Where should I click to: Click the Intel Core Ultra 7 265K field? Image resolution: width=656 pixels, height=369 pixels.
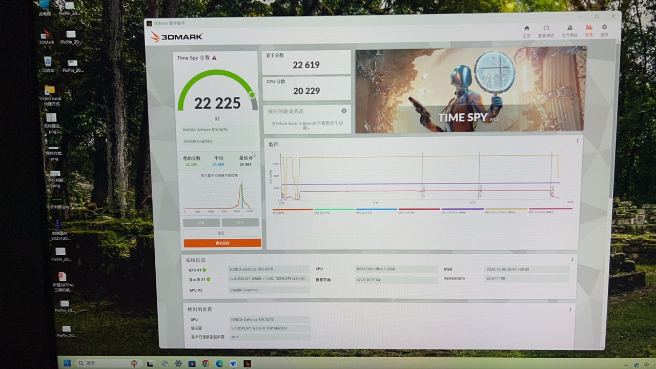tap(397, 269)
